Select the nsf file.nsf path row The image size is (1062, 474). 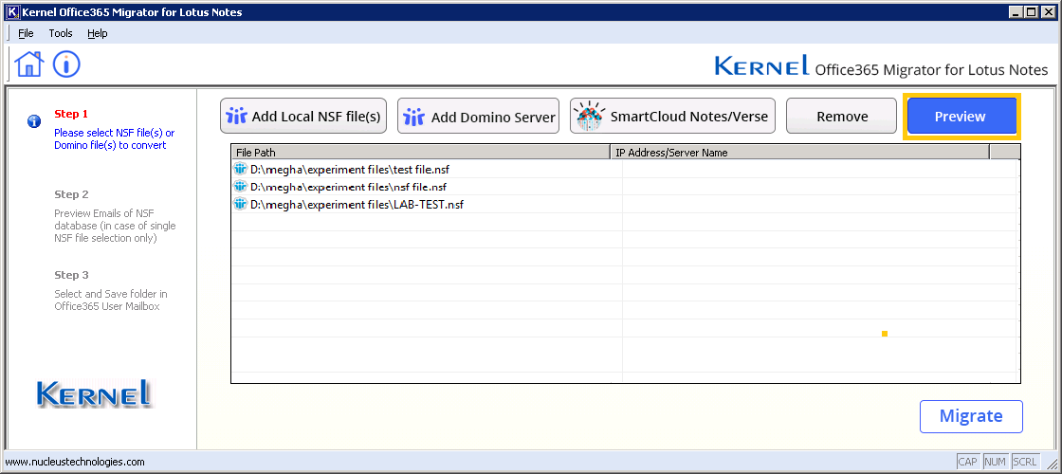[626, 186]
